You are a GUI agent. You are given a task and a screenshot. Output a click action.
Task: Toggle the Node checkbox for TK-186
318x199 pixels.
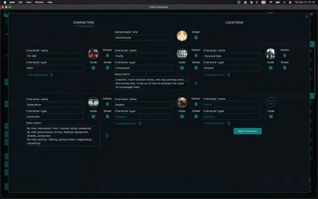click(x=93, y=68)
